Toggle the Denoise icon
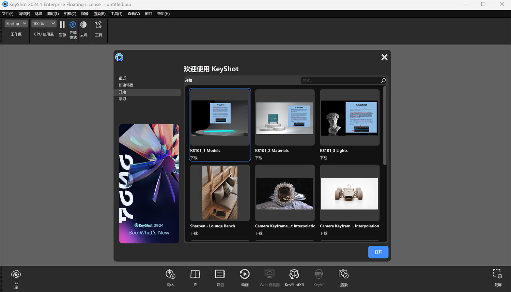Screen dimensions: 511x292 [x=83, y=25]
